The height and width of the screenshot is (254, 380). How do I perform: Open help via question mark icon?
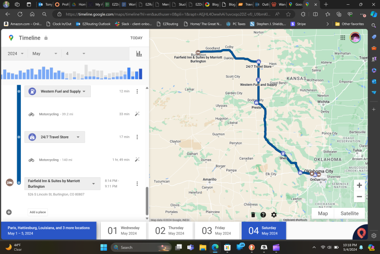point(263,214)
